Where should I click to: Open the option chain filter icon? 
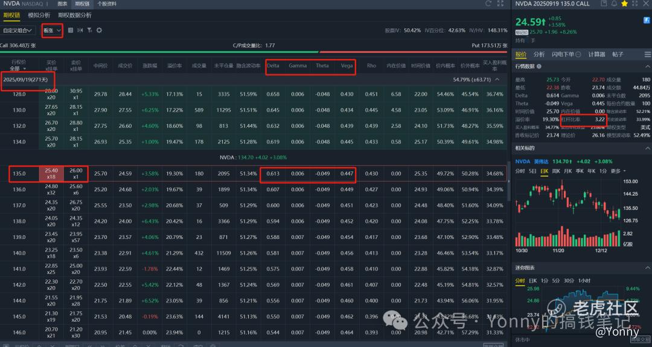(89, 30)
